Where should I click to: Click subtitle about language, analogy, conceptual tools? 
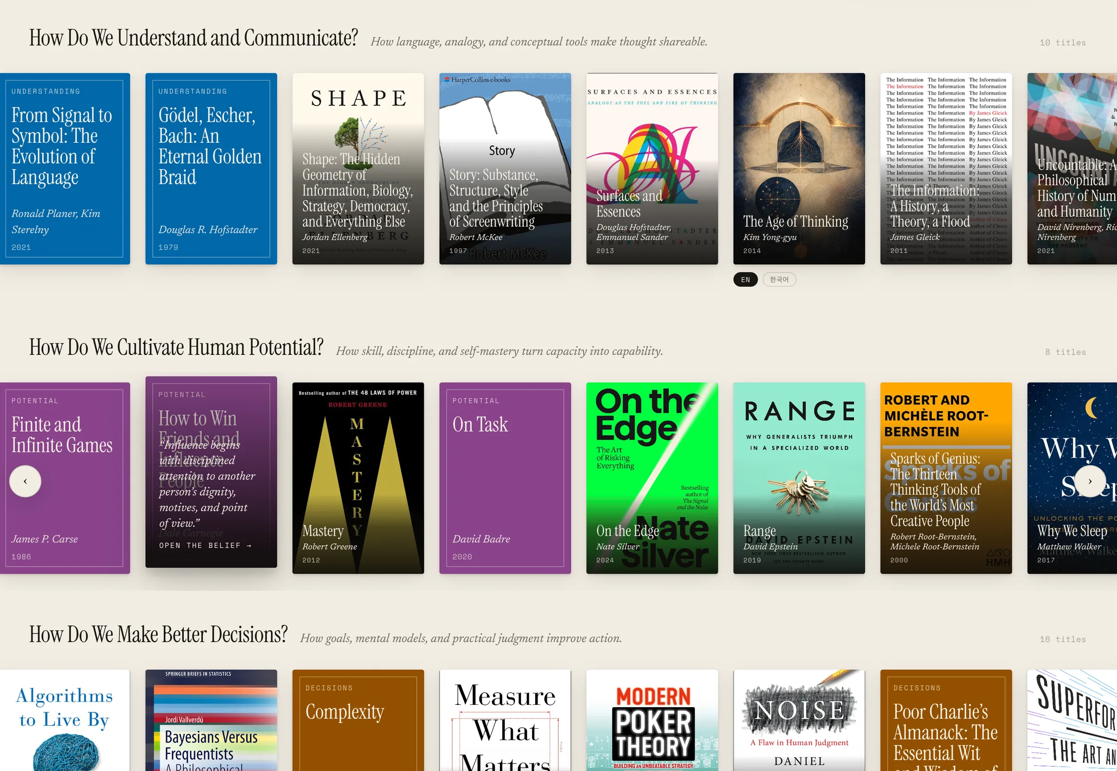pos(539,42)
